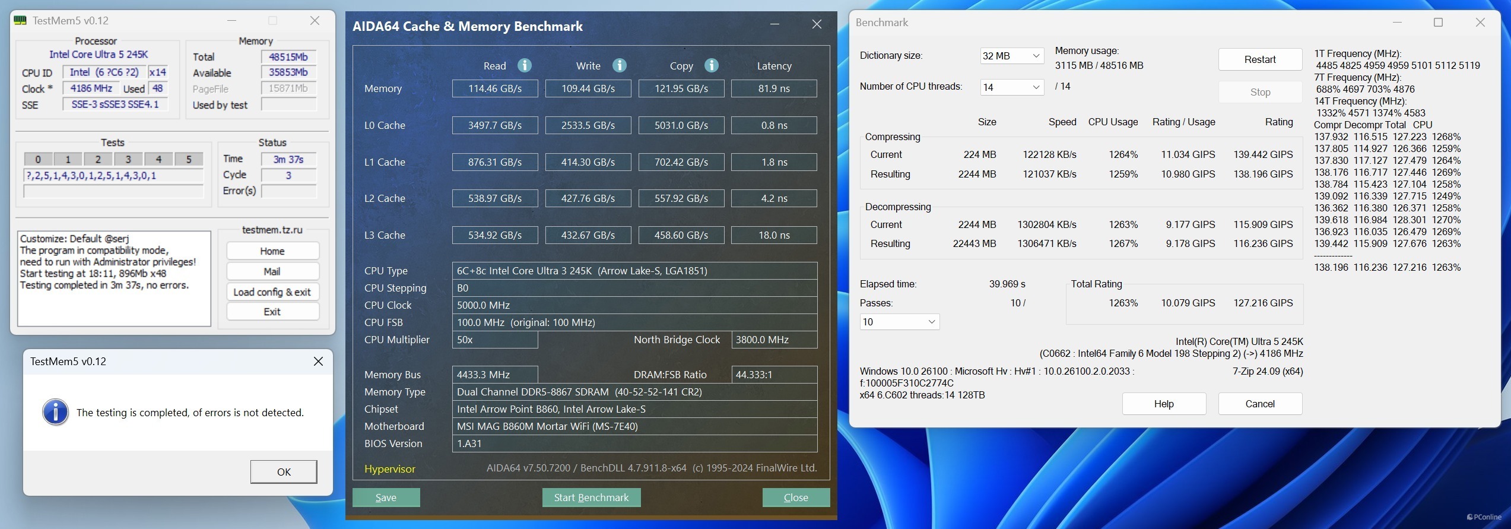
Task: Click the Write info icon in AIDA64
Action: click(619, 65)
